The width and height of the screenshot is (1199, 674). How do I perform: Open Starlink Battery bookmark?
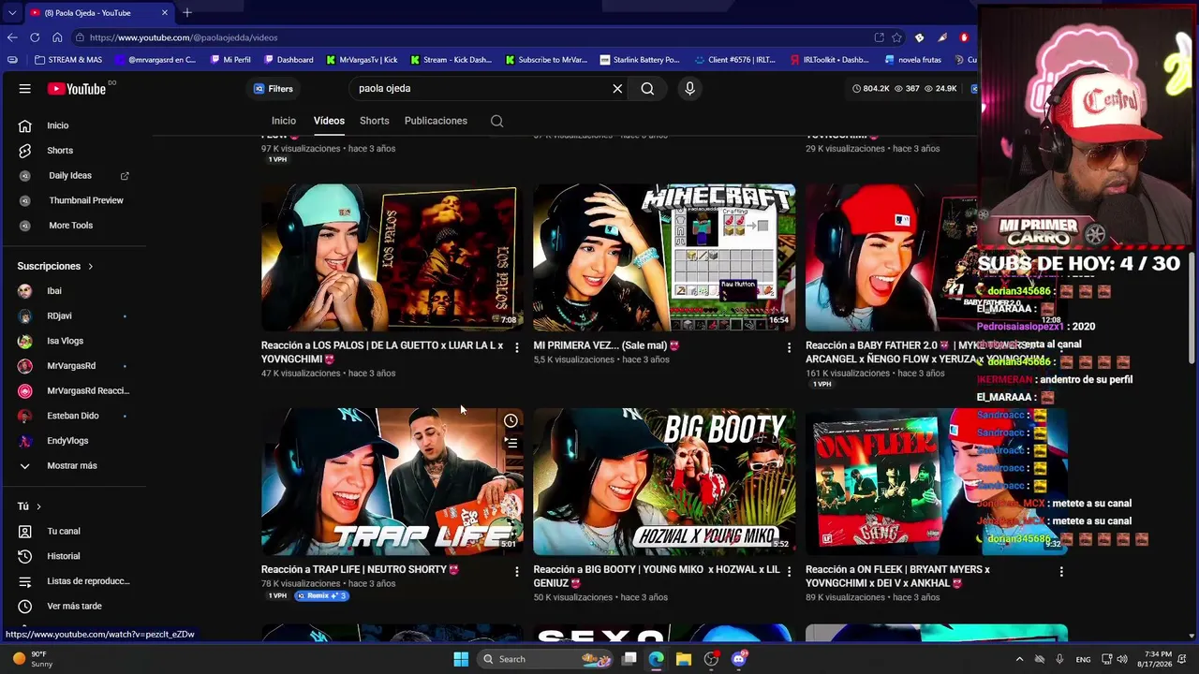pyautogui.click(x=640, y=60)
